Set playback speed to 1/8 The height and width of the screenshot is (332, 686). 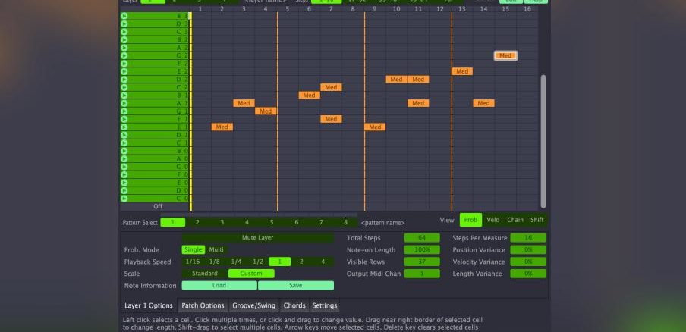(x=214, y=262)
